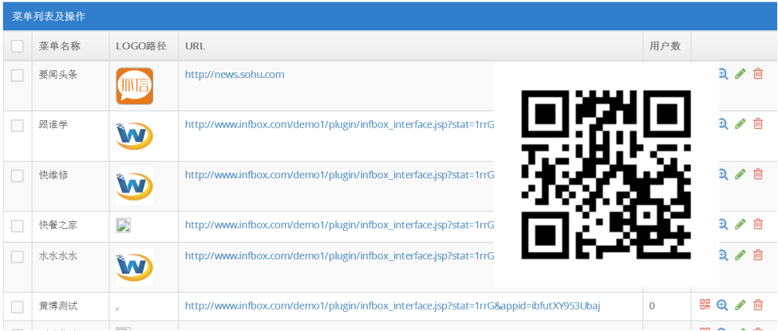Show QR code for 黄博测试 row
The width and height of the screenshot is (778, 331).
(705, 305)
